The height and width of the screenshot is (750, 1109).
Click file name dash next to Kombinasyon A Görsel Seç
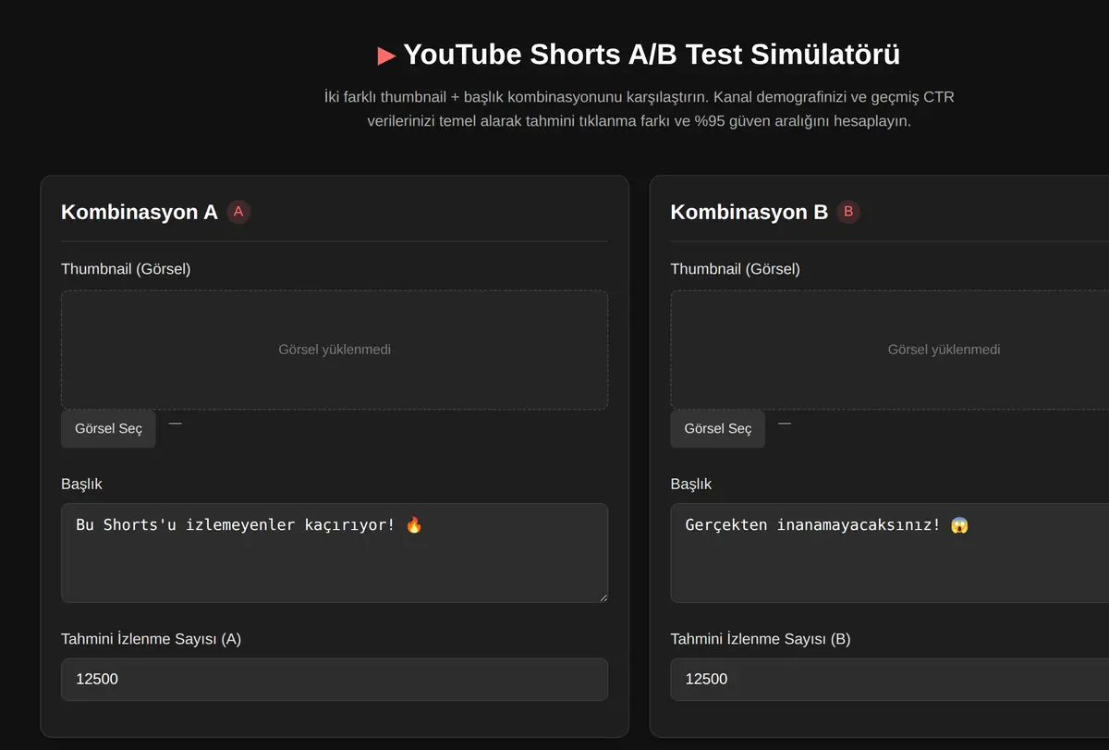point(176,424)
